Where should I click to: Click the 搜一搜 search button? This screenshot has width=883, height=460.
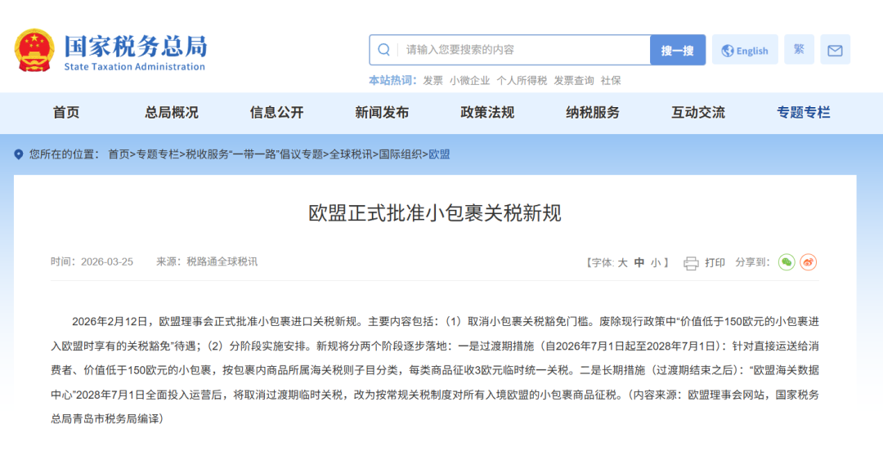678,50
